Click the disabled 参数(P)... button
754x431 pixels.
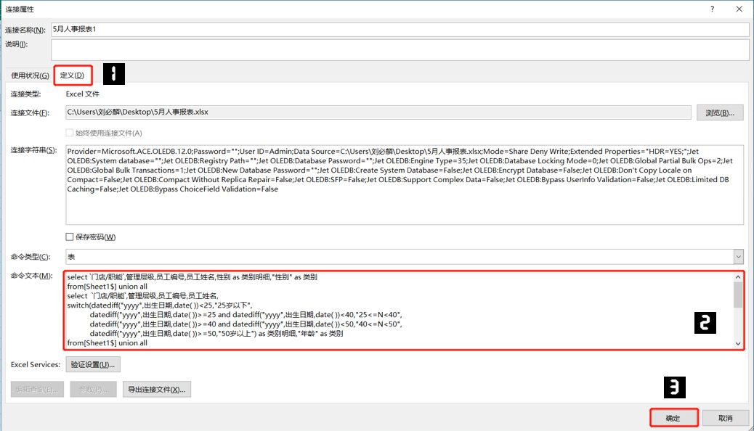93,389
